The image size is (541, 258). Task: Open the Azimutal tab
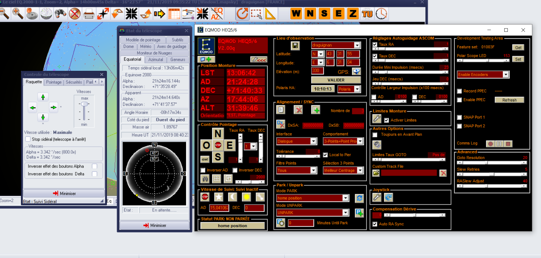coord(156,59)
